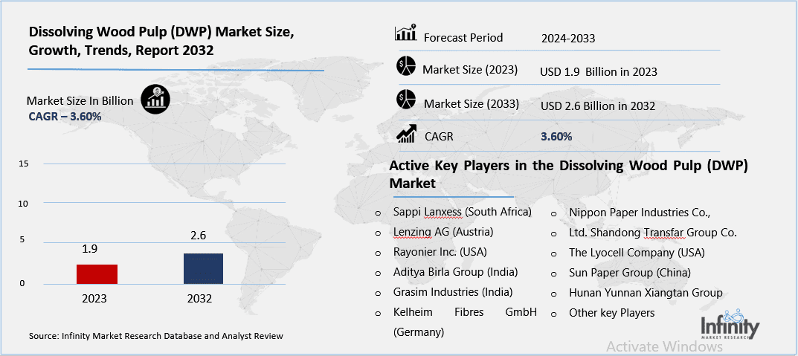The image size is (798, 356).
Task: Click 'USD 2.6 Billion in 2032' value
Action: coord(597,106)
